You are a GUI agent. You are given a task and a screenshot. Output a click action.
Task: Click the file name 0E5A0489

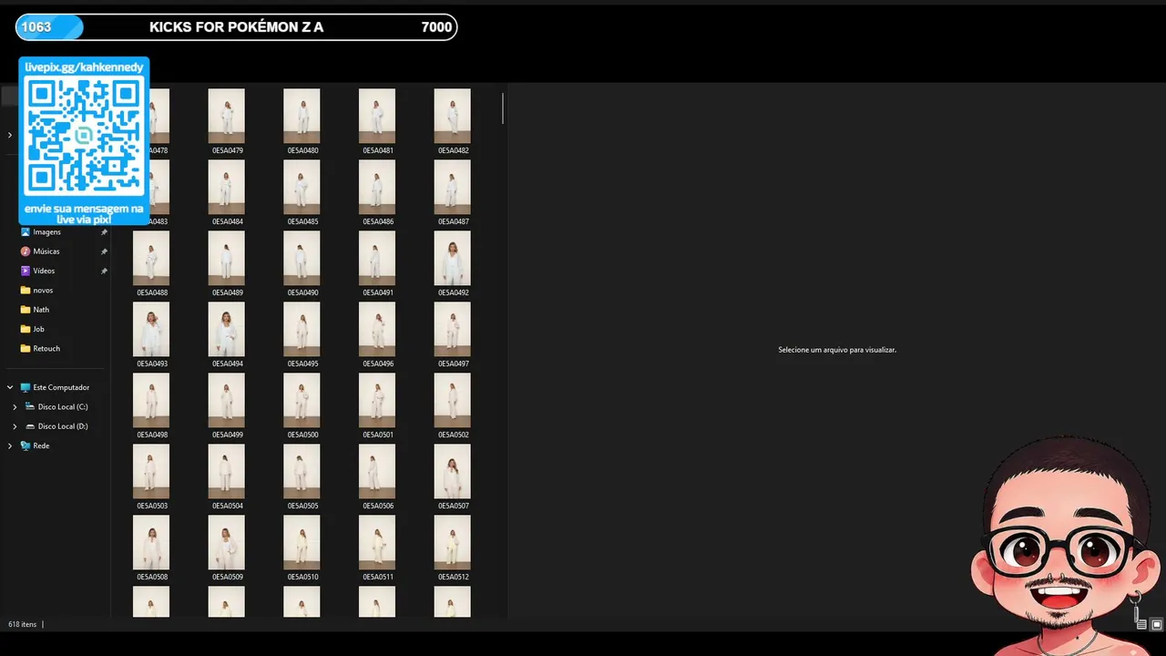[x=228, y=292]
